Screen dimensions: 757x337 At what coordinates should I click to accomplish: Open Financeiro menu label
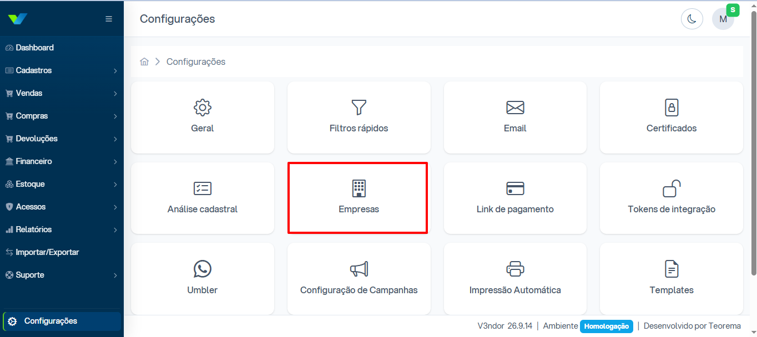[x=34, y=161]
